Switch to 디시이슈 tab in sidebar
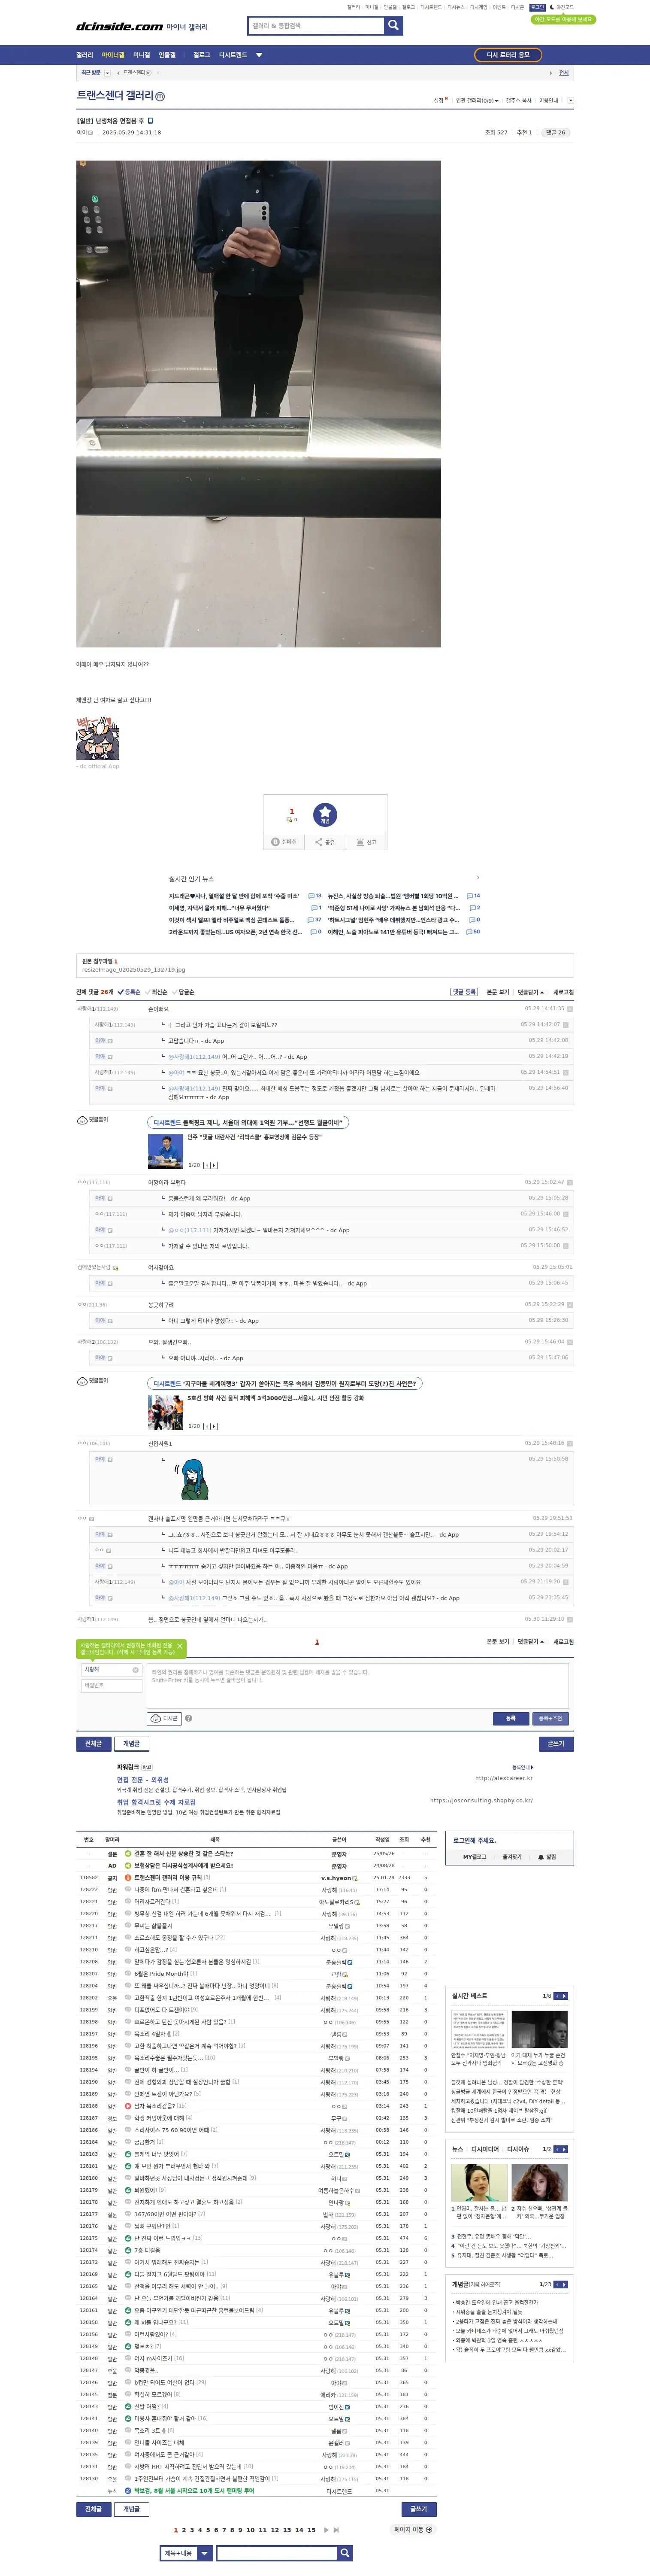 (517, 2148)
